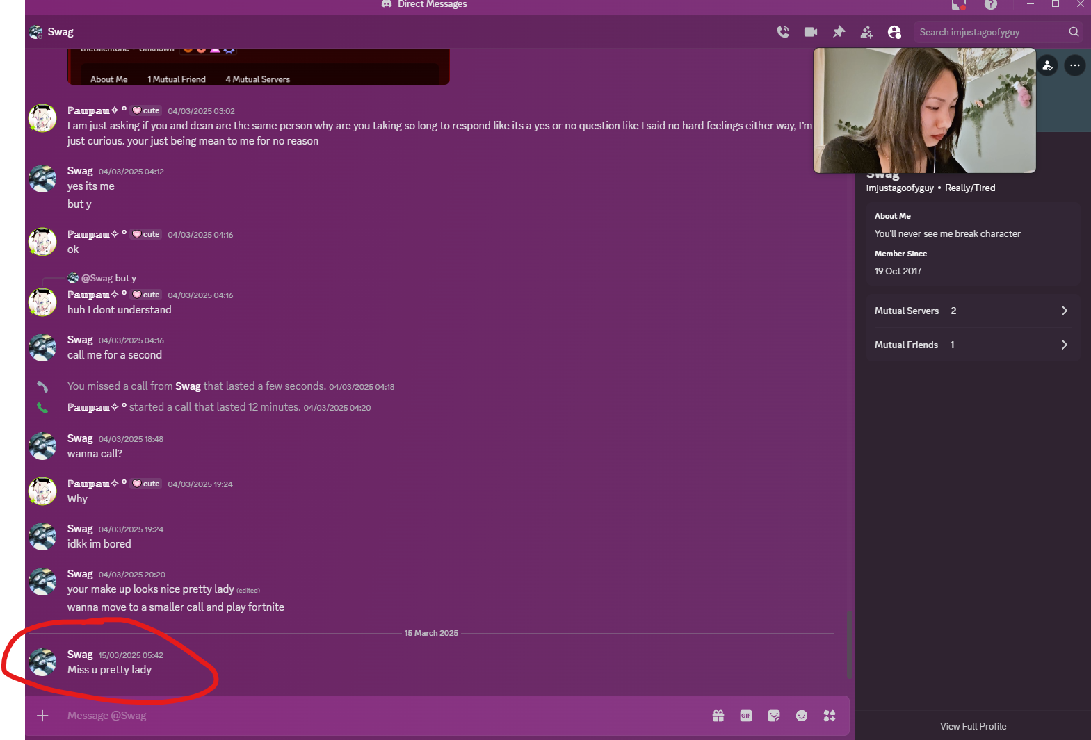1091x740 pixels.
Task: Click 'call me for a second' message
Action: pyautogui.click(x=115, y=355)
